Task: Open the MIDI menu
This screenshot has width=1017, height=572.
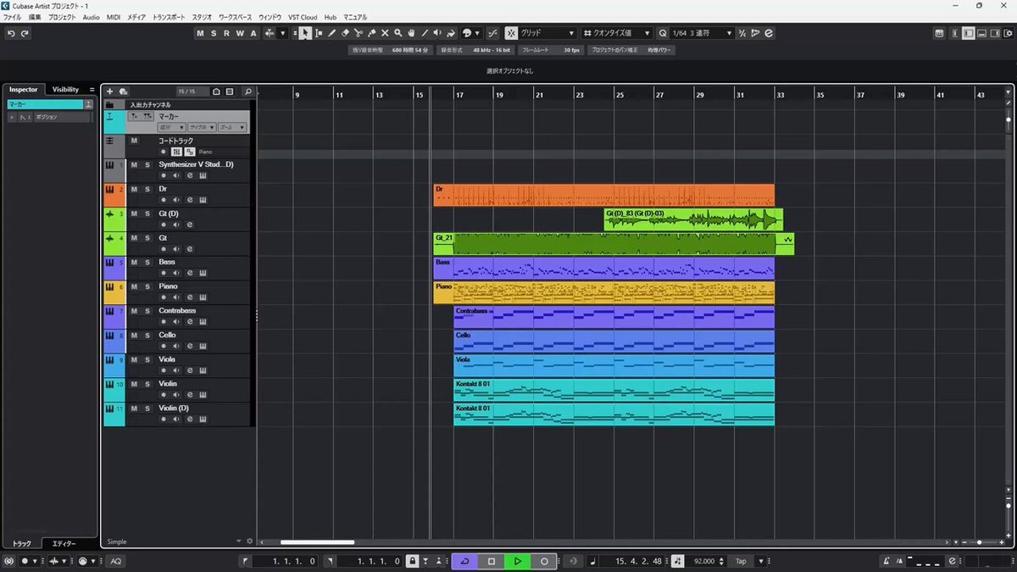Action: click(x=114, y=17)
